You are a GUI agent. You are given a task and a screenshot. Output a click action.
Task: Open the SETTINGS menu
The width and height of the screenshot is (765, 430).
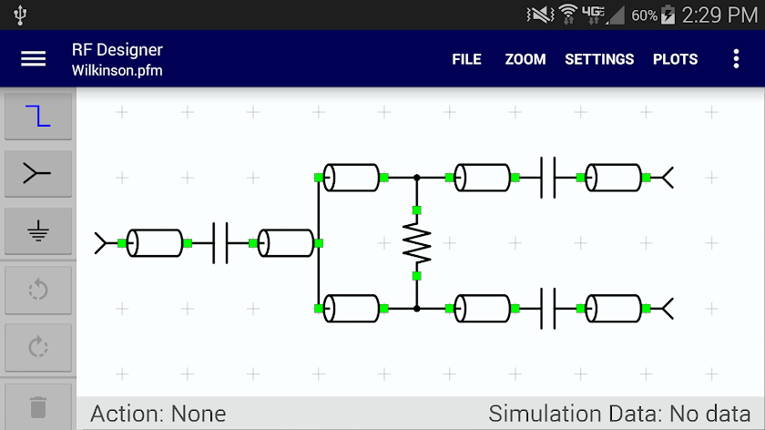click(599, 59)
